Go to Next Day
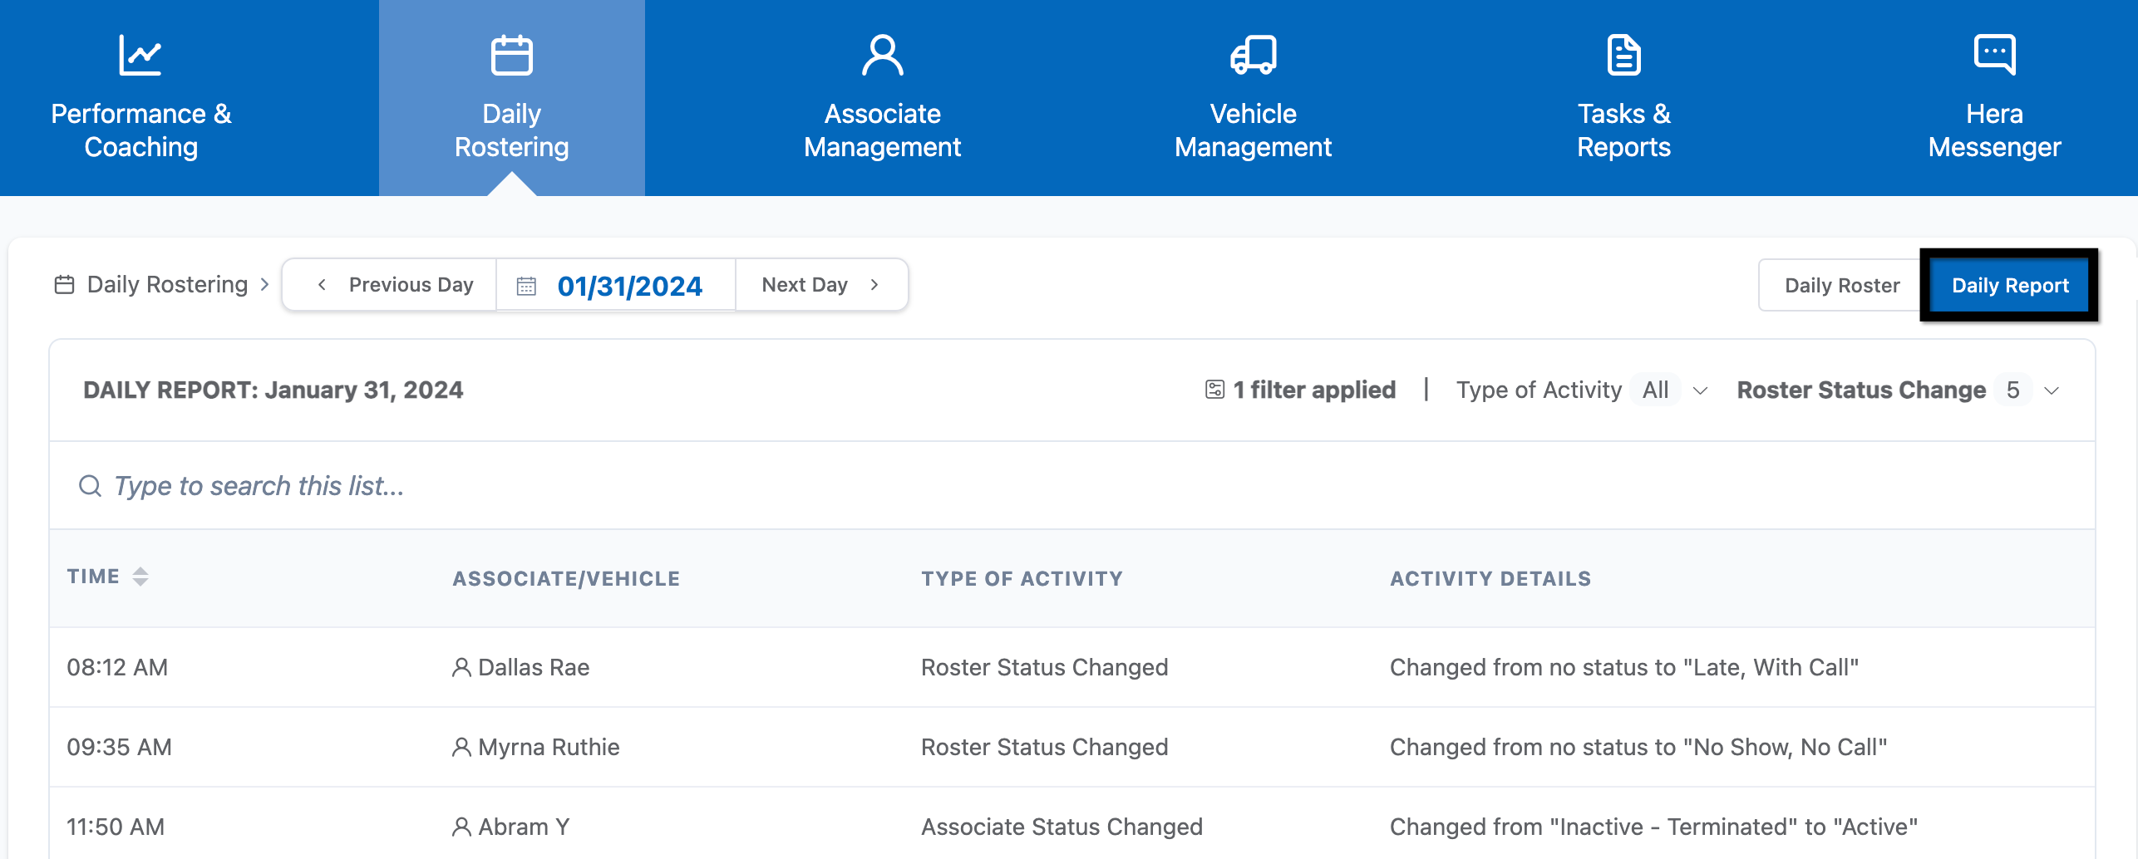Screen dimensions: 2138x859 (x=820, y=285)
